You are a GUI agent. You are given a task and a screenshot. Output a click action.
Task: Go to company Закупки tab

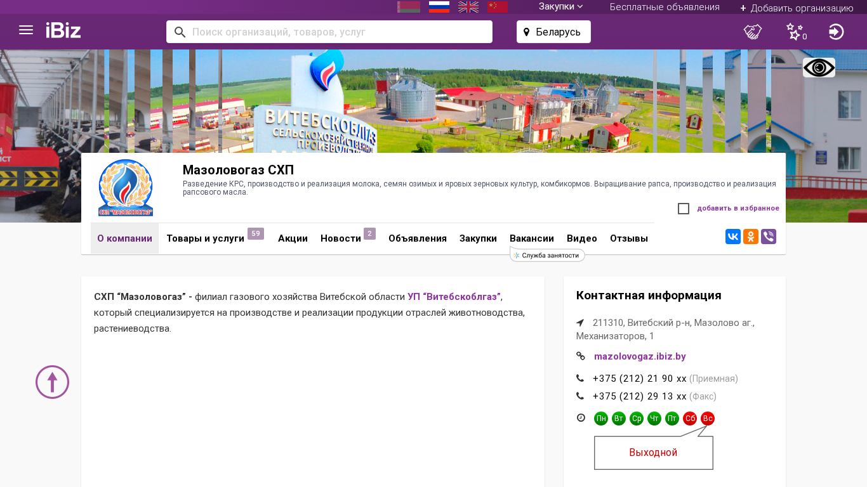[478, 238]
